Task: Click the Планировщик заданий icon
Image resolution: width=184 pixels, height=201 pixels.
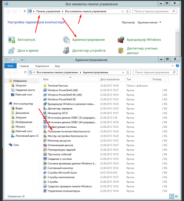Action: pyautogui.click(x=45, y=150)
